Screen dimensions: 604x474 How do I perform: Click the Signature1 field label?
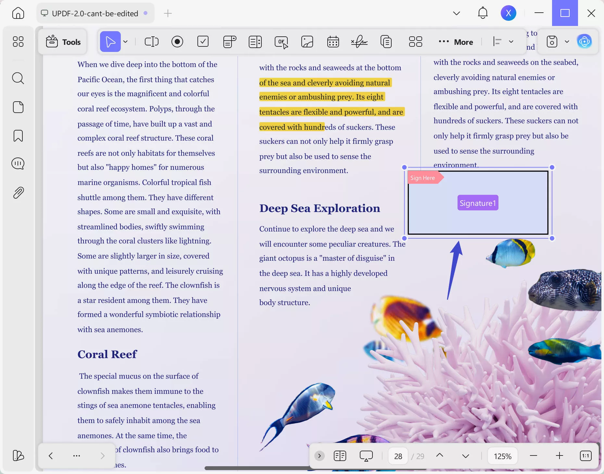[x=478, y=203]
